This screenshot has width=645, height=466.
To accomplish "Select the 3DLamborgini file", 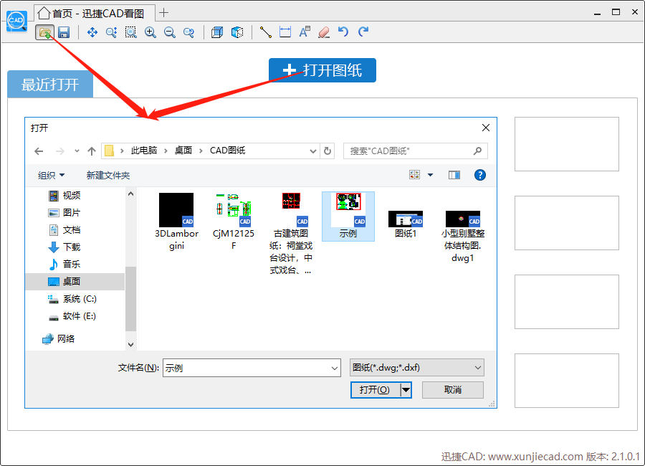I will pos(176,222).
